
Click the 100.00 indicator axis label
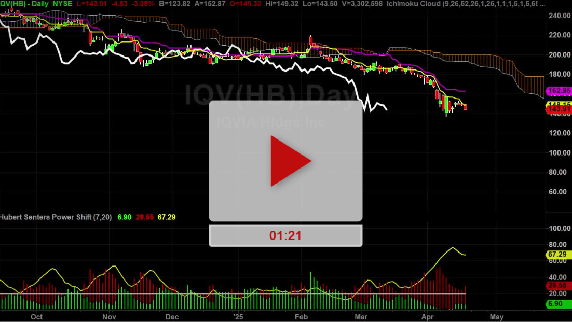point(560,228)
